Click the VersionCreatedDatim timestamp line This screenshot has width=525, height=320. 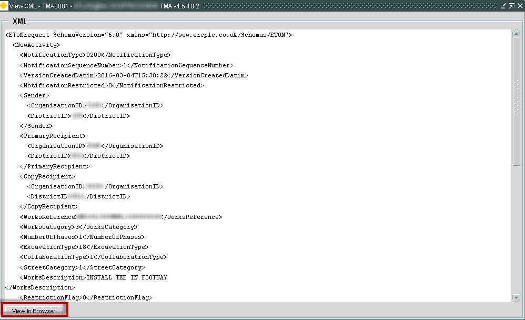pos(134,75)
